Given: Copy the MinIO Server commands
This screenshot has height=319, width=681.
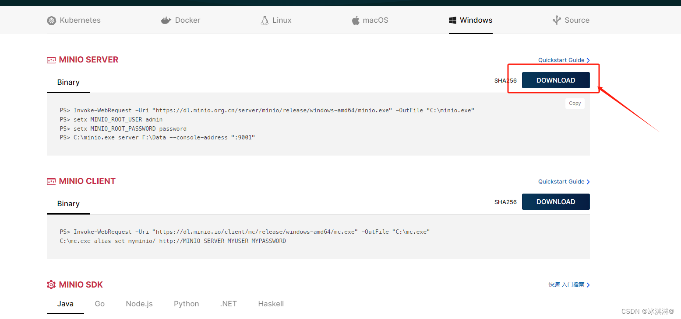Looking at the screenshot, I should (x=575, y=104).
